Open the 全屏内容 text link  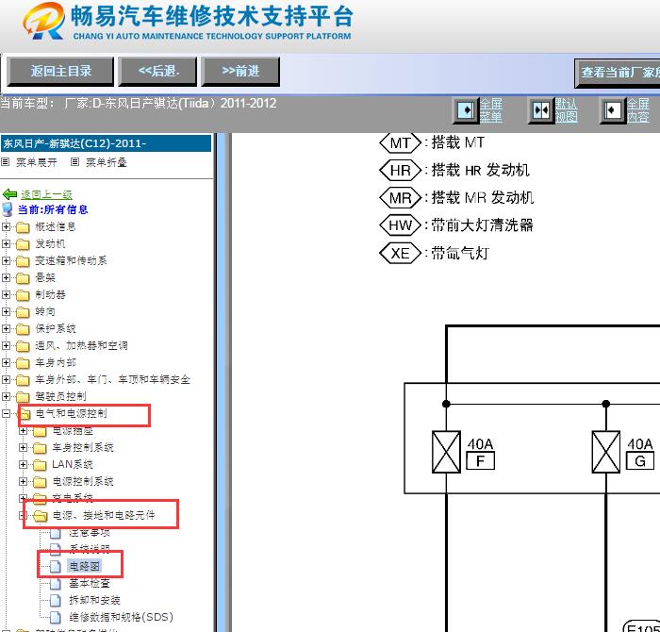(638, 110)
